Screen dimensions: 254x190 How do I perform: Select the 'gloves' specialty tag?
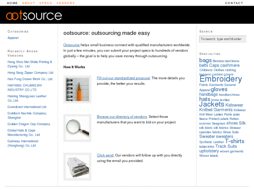219,89
